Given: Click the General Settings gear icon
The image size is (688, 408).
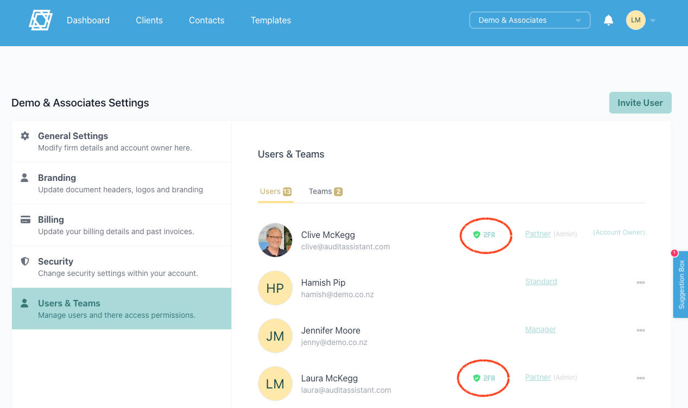Looking at the screenshot, I should (25, 136).
